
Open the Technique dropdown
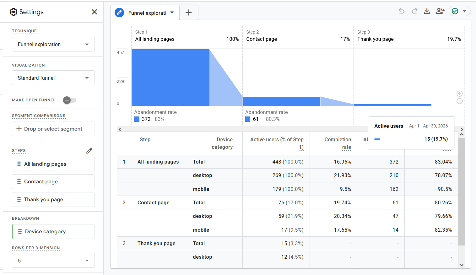coord(53,44)
